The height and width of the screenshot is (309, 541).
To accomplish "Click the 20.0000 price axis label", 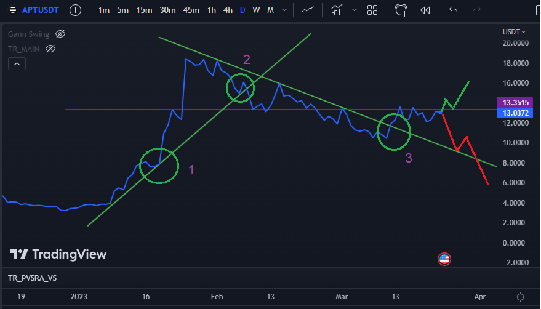I will pos(516,43).
